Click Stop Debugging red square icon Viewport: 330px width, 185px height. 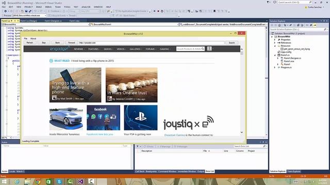point(158,11)
